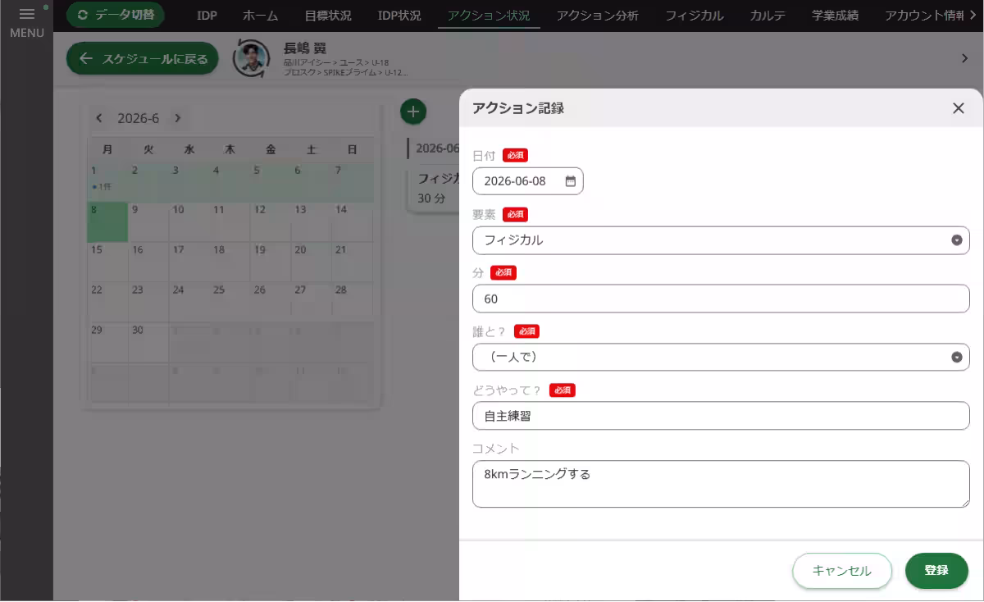The width and height of the screenshot is (984, 602).
Task: Go to the IDP状況 tab
Action: (x=399, y=16)
